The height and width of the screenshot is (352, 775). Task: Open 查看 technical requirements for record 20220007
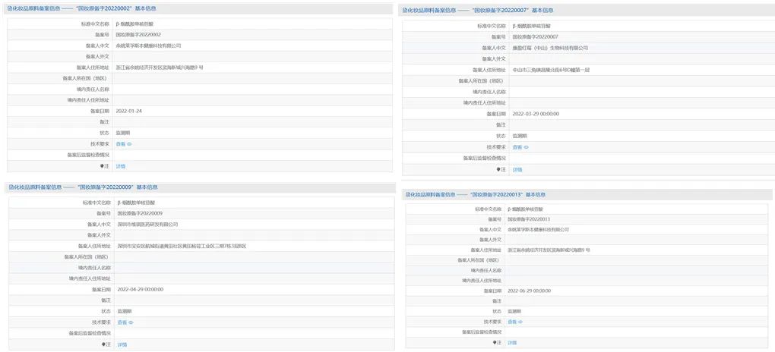517,147
